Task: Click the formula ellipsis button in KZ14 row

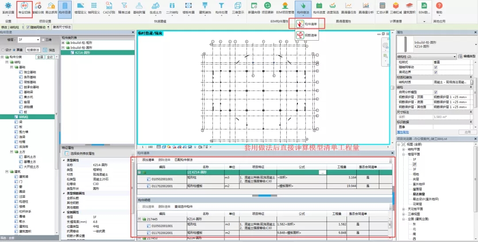Action: 322,172
